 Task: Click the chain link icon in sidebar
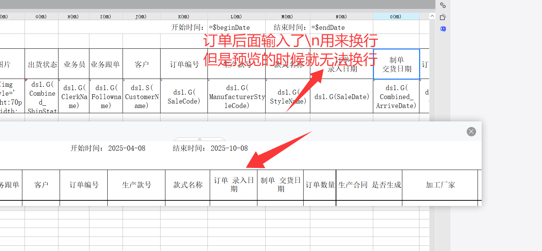click(443, 5)
